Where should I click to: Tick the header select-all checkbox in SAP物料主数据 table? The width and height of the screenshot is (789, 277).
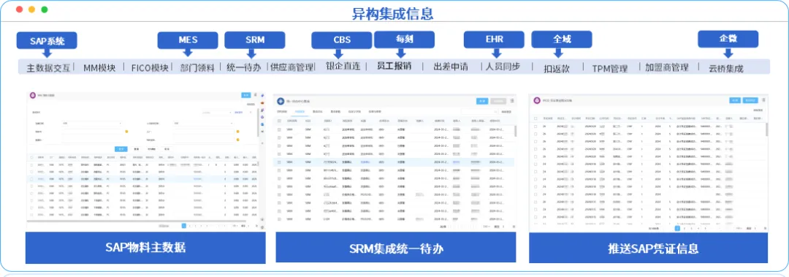(x=32, y=157)
